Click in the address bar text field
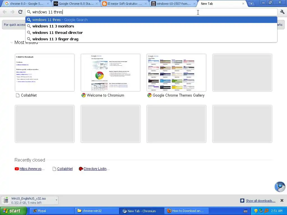 [x=151, y=12]
